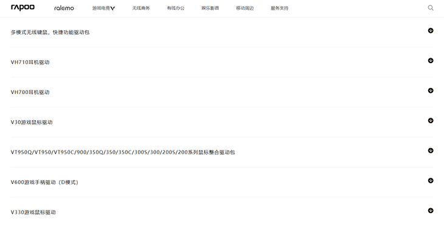Open the 无线商务 menu

[x=141, y=8]
